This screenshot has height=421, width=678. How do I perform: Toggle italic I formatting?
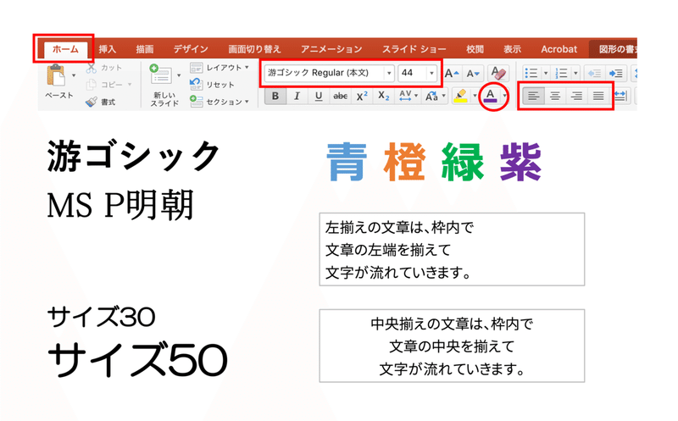tap(297, 96)
